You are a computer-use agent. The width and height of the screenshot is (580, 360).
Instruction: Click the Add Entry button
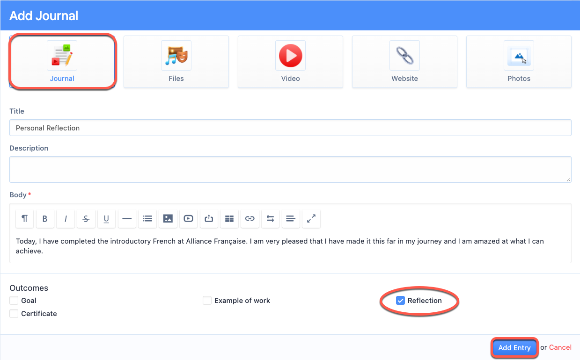point(514,348)
